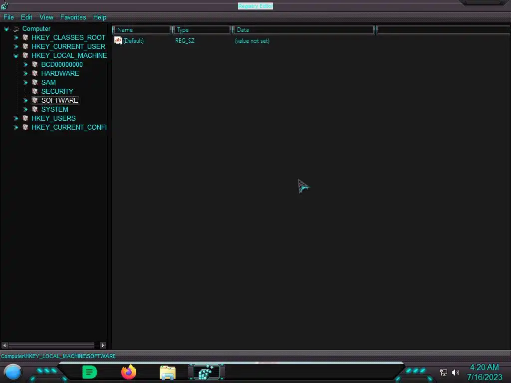Click tree scrollbar right arrow

click(x=103, y=345)
